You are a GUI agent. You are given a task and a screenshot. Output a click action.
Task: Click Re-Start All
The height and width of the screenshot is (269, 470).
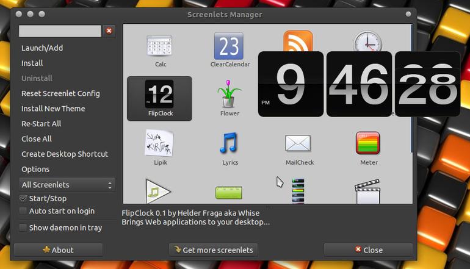point(42,124)
